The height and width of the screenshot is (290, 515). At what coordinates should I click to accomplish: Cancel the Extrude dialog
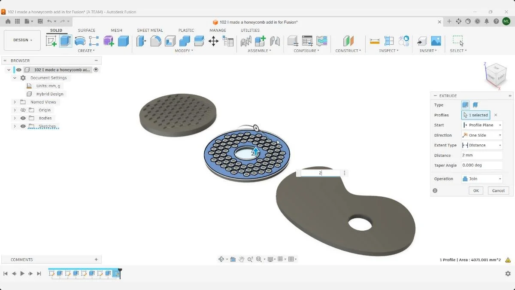498,191
